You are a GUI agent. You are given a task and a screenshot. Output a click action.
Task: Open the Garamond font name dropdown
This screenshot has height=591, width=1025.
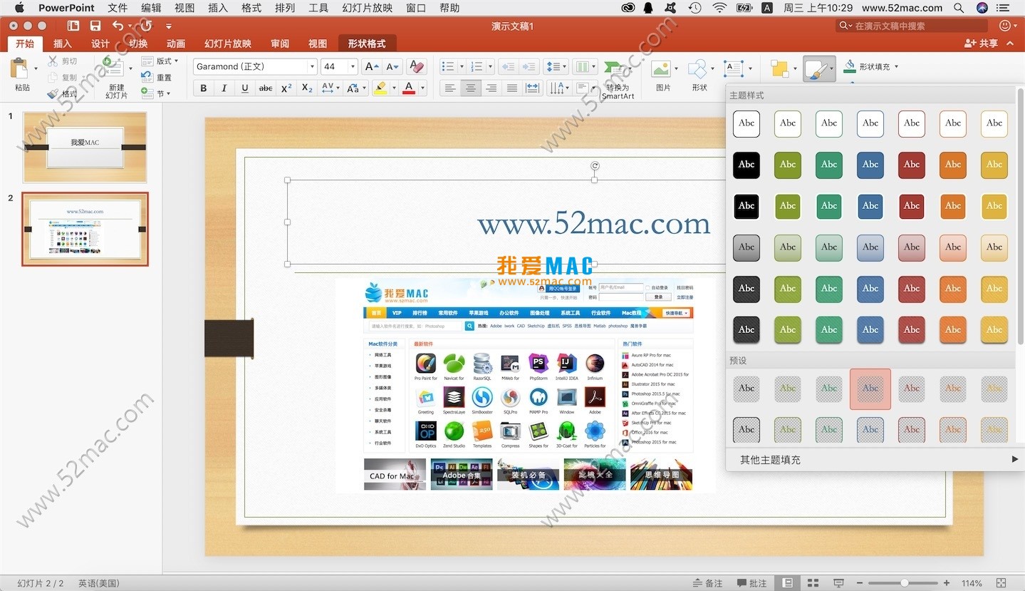pos(312,67)
